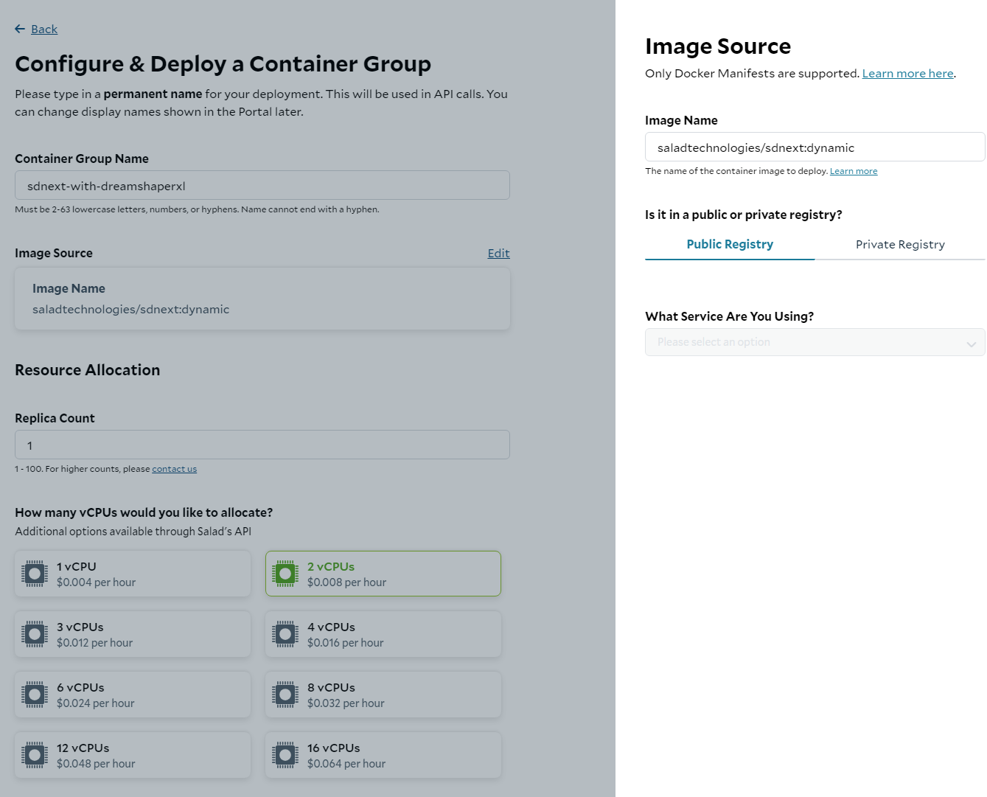Click the Replica Count input field
987x797 pixels.
[x=262, y=445]
